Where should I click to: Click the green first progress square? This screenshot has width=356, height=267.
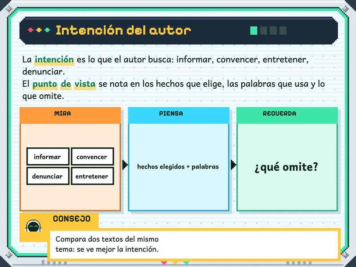coord(254,31)
